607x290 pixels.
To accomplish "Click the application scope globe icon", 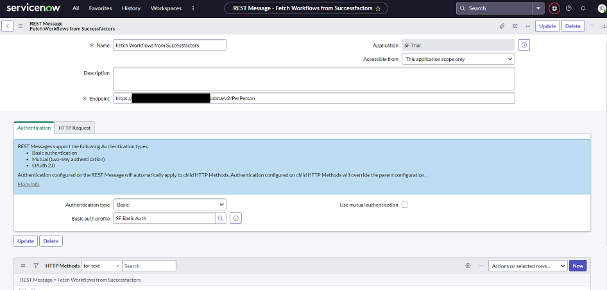I will click(554, 8).
